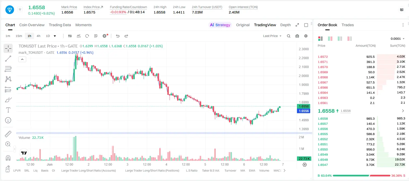
Task: Select the 4h timeframe
Action: pyautogui.click(x=39, y=36)
